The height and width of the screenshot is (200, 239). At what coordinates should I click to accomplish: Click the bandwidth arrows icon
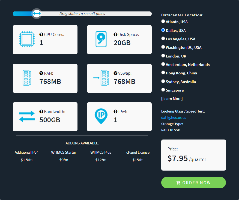click(27, 116)
